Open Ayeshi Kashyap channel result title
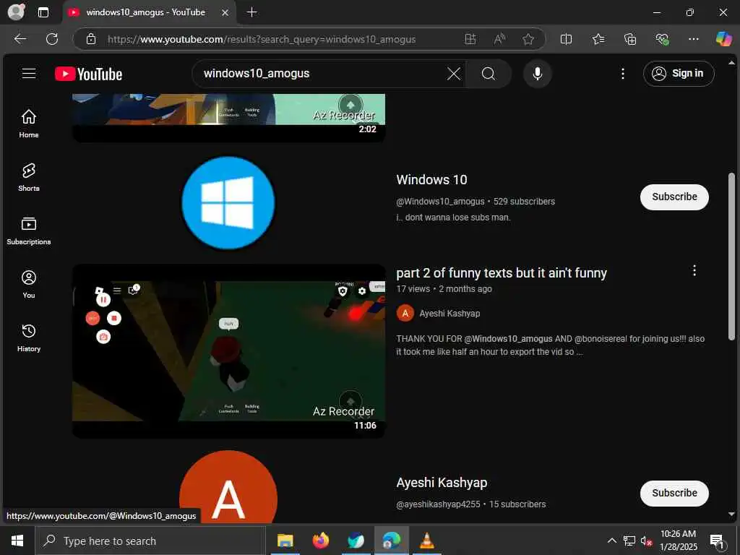 [x=442, y=483]
